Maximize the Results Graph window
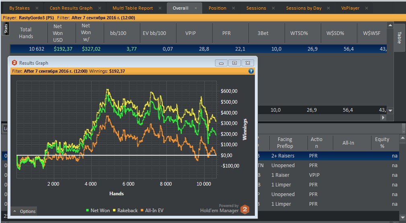Viewport: 406px width, 223px height. 235,63
